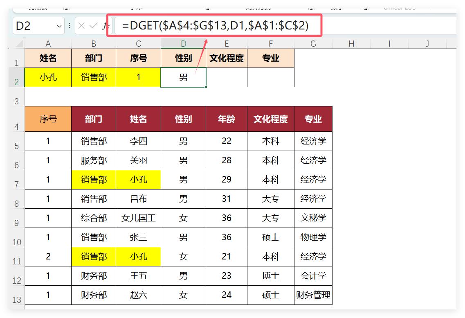Click the fill handle of cell D2
Viewport: 465px width, 318px height.
point(206,87)
